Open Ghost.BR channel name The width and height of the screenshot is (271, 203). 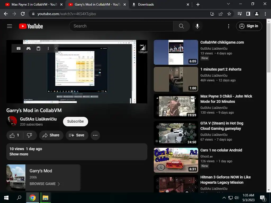tap(206, 156)
